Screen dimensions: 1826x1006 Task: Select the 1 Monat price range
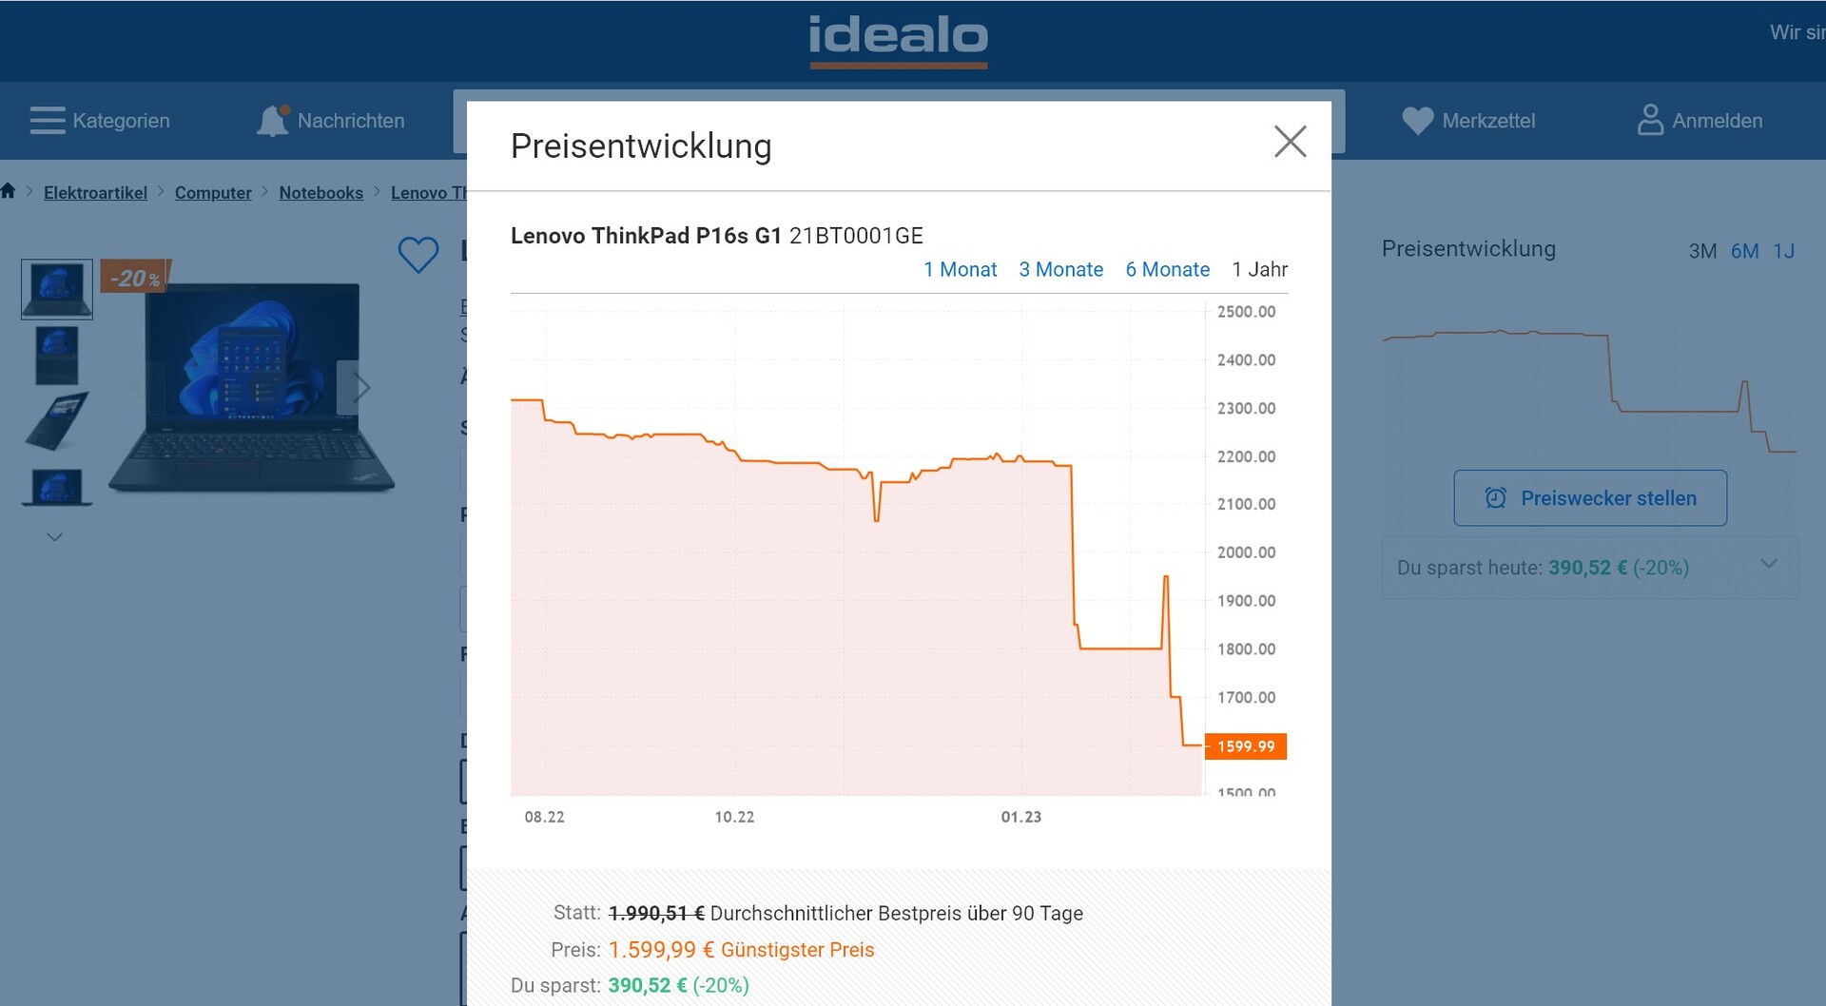[x=960, y=270]
